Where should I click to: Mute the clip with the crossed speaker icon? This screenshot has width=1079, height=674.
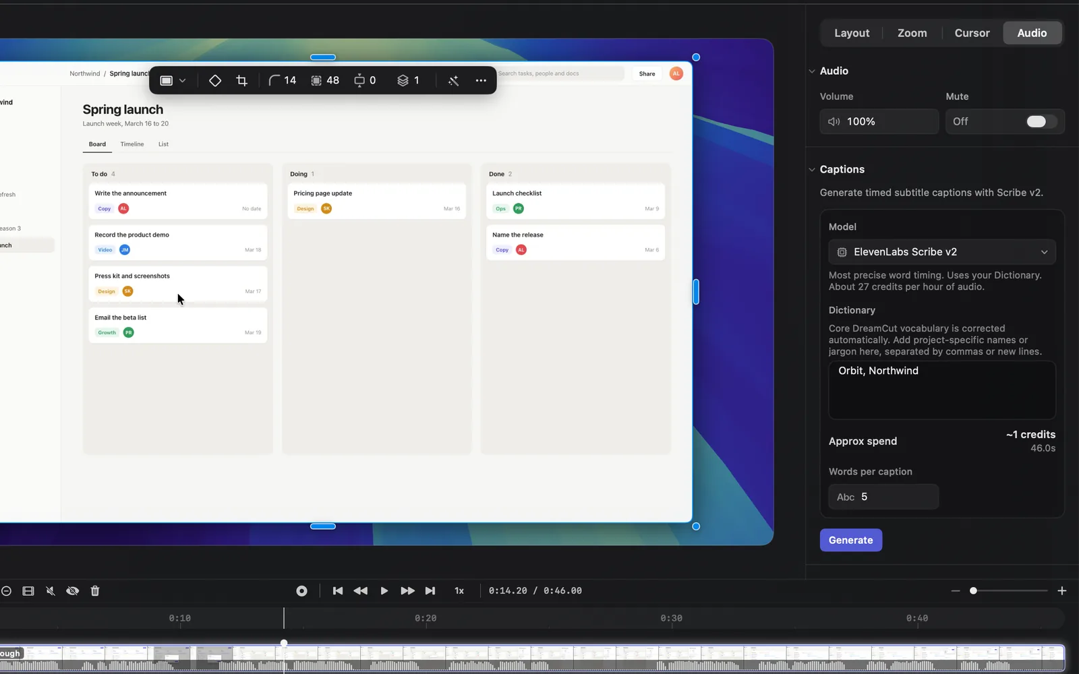pyautogui.click(x=50, y=591)
